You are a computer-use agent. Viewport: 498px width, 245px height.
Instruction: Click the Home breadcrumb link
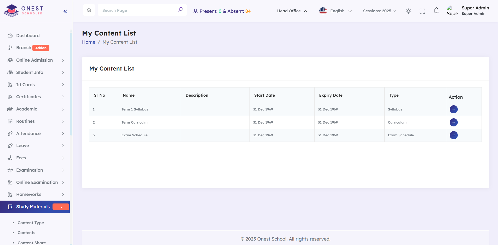[x=88, y=42]
